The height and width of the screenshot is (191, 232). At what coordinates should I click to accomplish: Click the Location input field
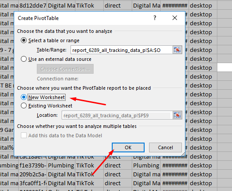coord(117,115)
